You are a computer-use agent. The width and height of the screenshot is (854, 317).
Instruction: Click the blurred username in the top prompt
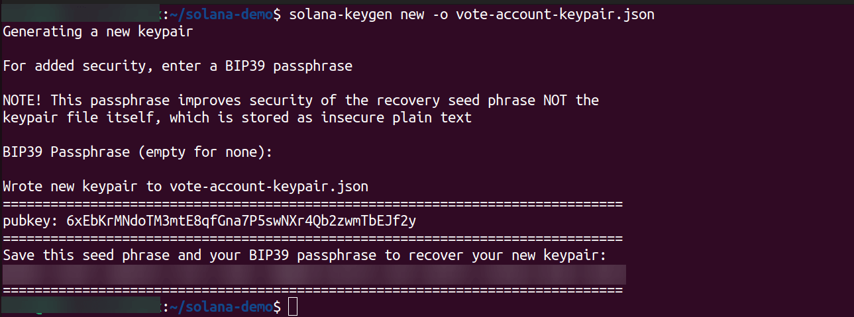pos(81,14)
